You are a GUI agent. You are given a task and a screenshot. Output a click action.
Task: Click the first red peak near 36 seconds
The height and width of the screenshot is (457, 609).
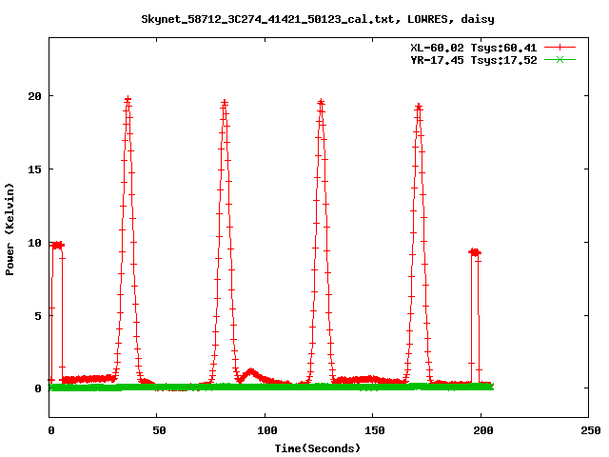[x=128, y=100]
